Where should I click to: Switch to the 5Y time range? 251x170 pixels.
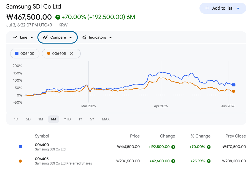(92, 119)
